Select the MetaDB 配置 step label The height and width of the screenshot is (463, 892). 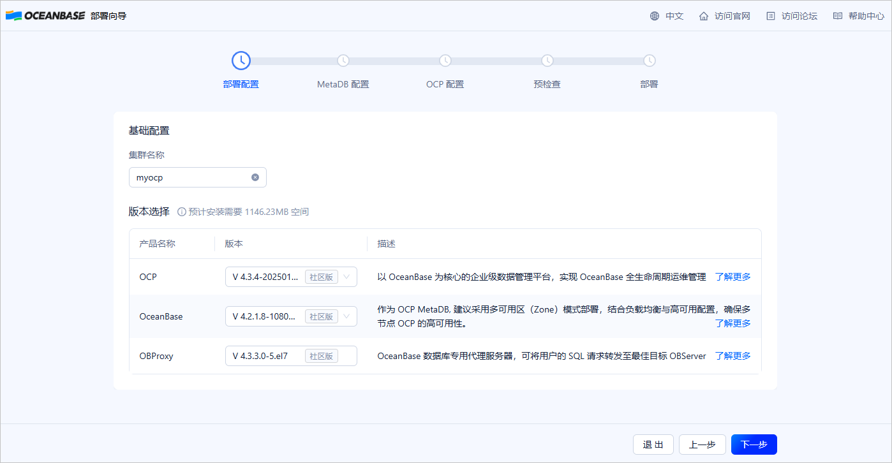pos(343,84)
